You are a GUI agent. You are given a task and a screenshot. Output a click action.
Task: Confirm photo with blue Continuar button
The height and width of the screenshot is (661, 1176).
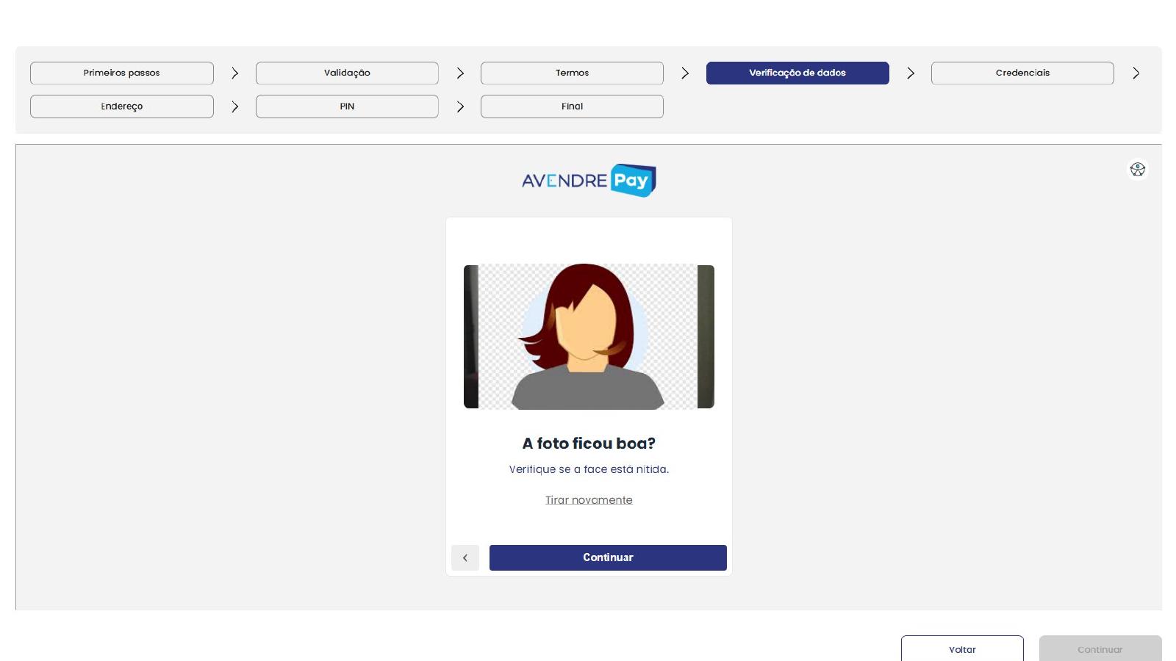coord(608,557)
